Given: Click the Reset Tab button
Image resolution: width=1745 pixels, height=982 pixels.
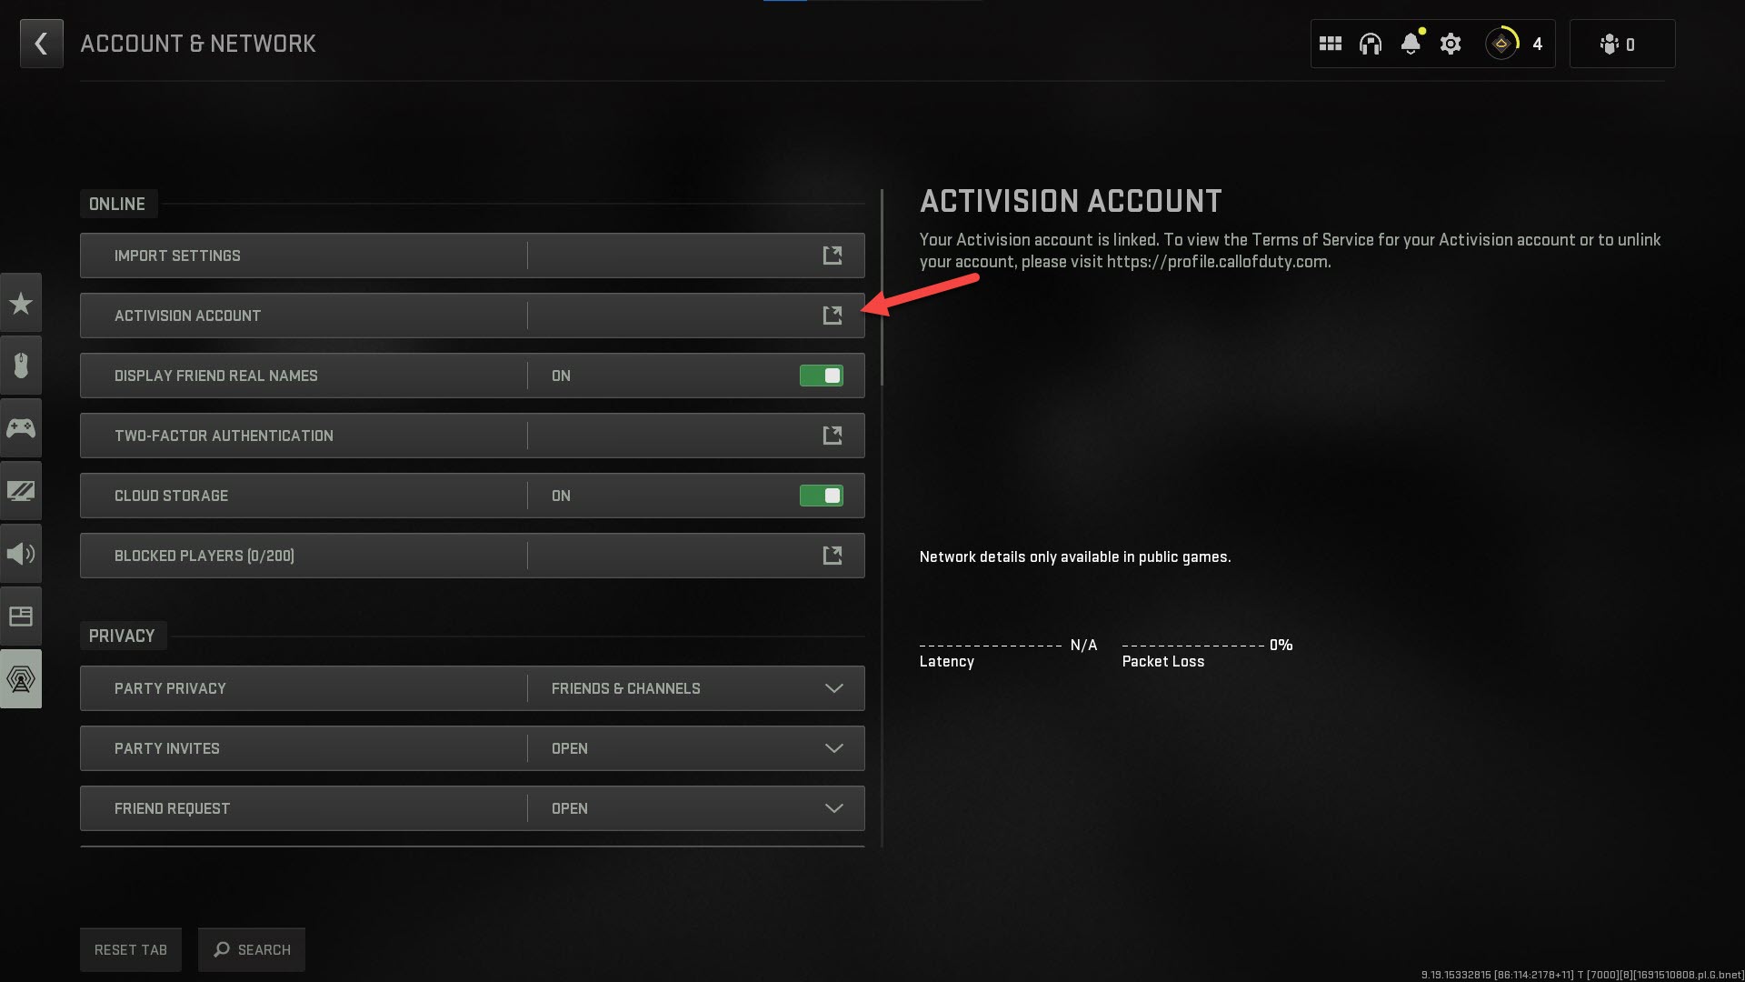Looking at the screenshot, I should pyautogui.click(x=131, y=949).
